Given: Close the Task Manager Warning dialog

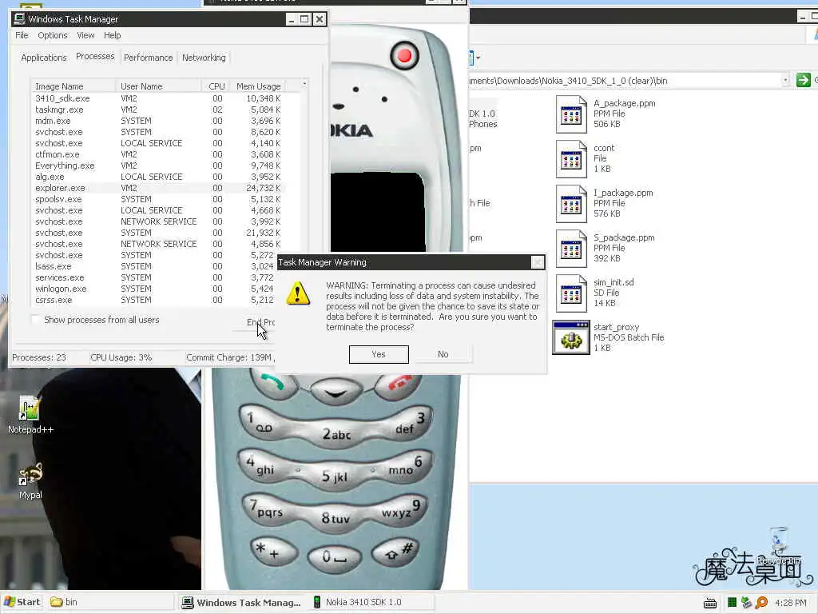Looking at the screenshot, I should [x=538, y=262].
